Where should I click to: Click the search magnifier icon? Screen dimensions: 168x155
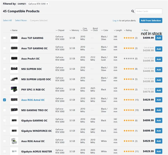(x=133, y=11)
